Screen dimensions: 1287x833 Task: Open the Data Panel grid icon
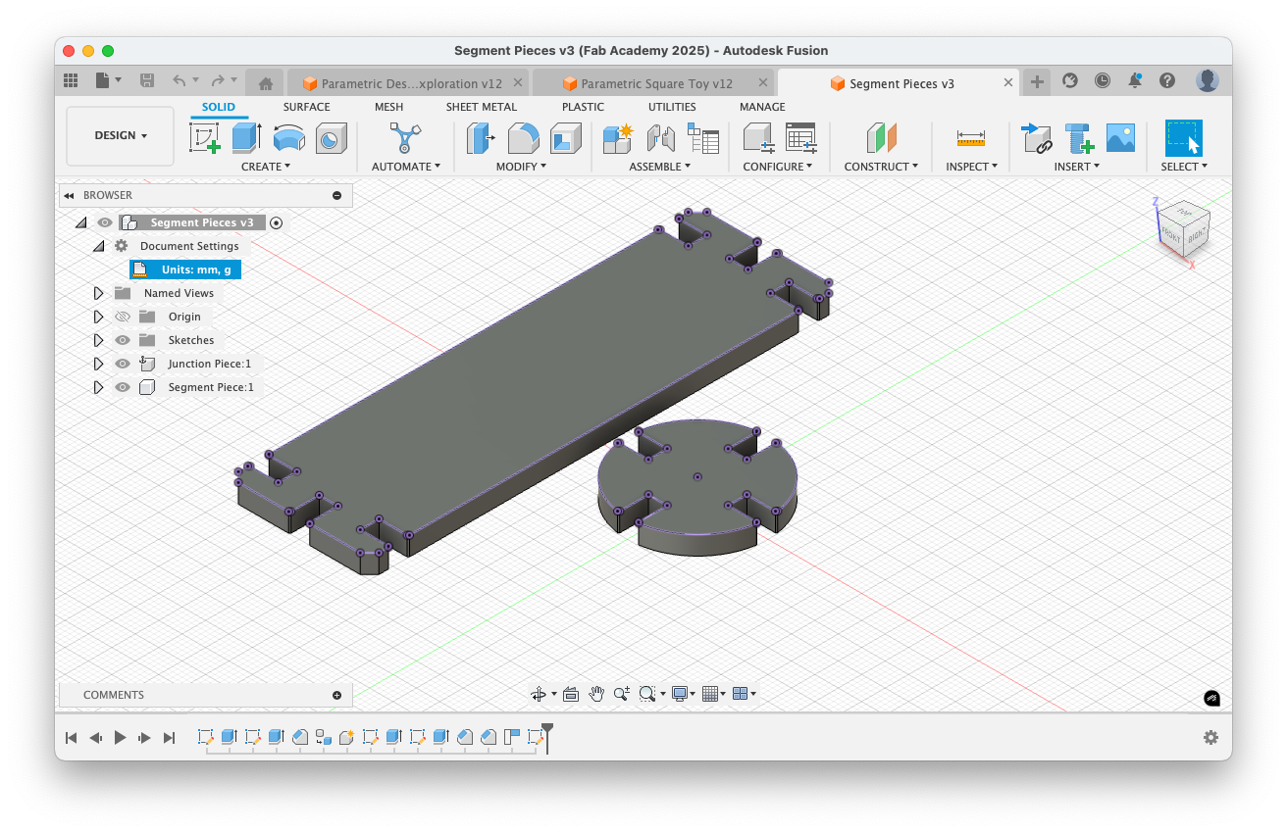click(71, 80)
